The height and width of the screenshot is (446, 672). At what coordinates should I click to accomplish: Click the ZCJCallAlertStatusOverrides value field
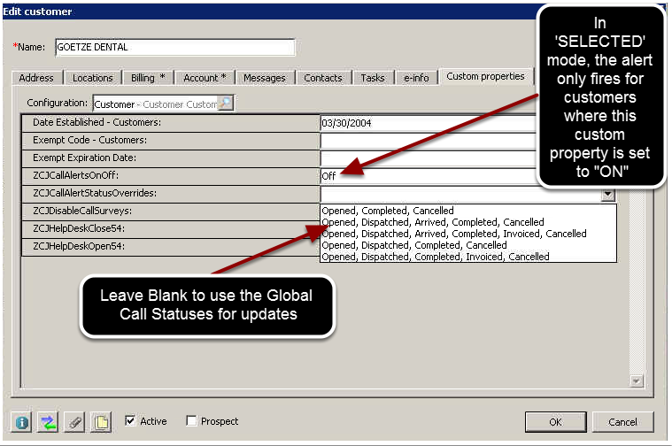click(x=460, y=195)
